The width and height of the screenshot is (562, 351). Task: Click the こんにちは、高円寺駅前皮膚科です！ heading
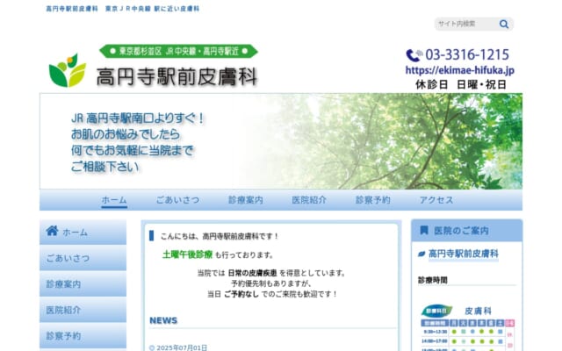(220, 236)
